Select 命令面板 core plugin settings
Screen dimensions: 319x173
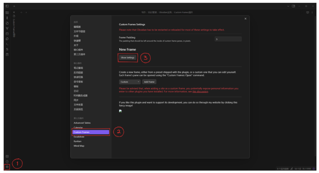(78, 82)
